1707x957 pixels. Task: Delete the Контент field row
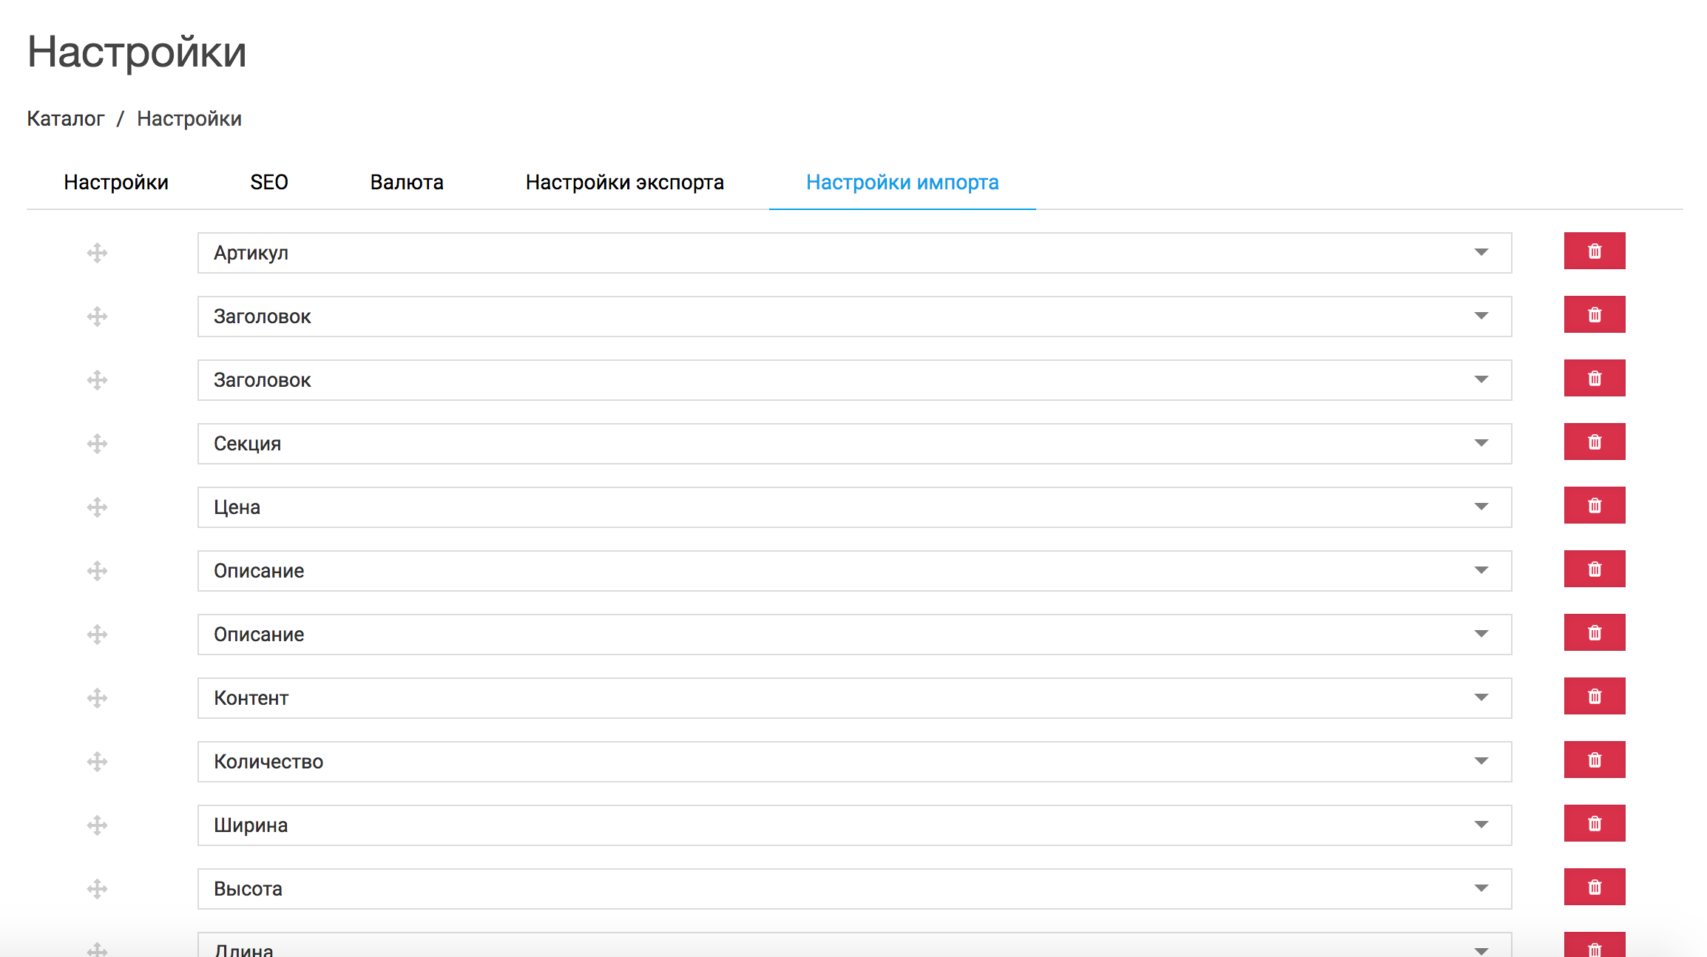tap(1594, 697)
